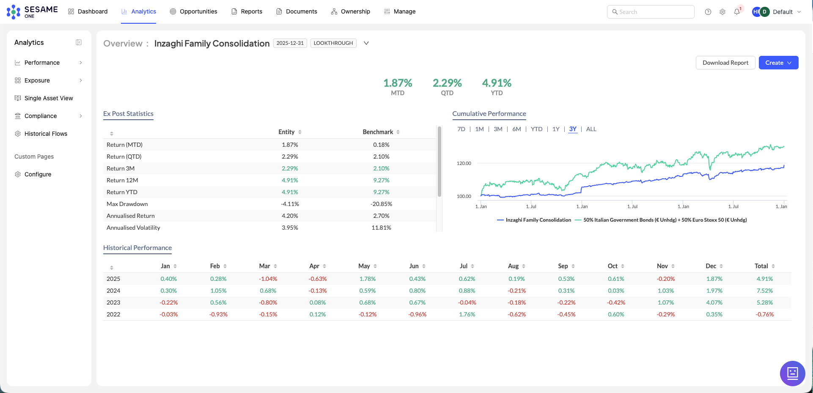Click the green D user avatar

click(x=764, y=12)
